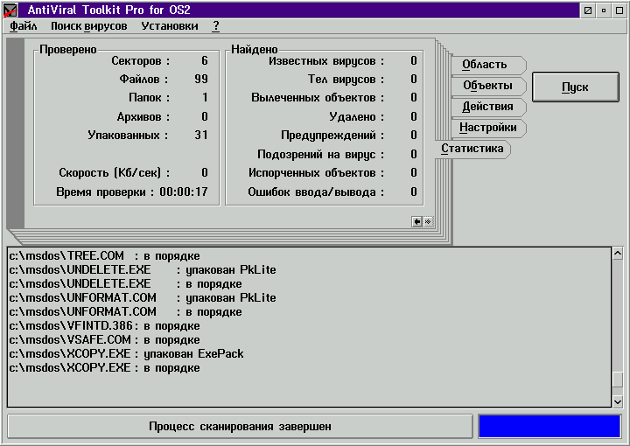Click the blue scan progress bar
This screenshot has width=630, height=446.
(549, 427)
